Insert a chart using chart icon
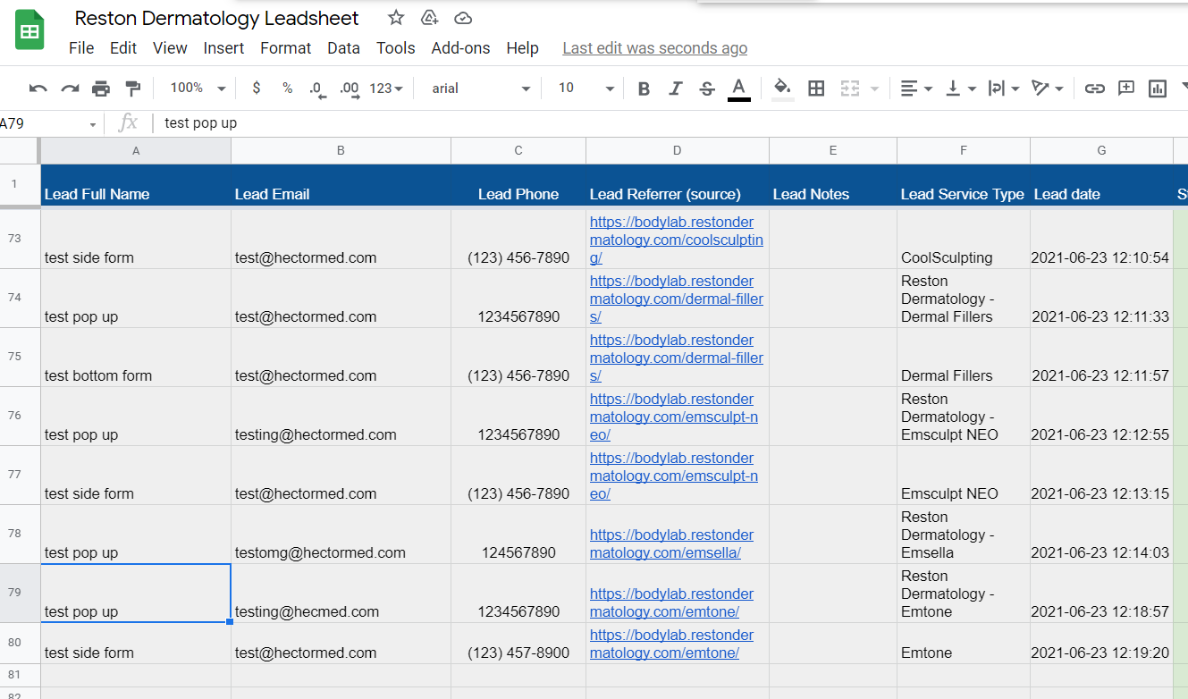Screen dimensions: 1188x699 pyautogui.click(x=1158, y=88)
